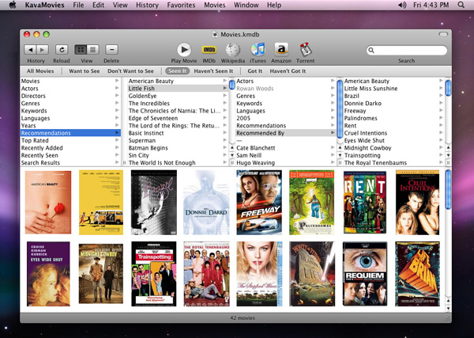Open IMDb page for movie
The image size is (474, 338).
click(x=209, y=50)
